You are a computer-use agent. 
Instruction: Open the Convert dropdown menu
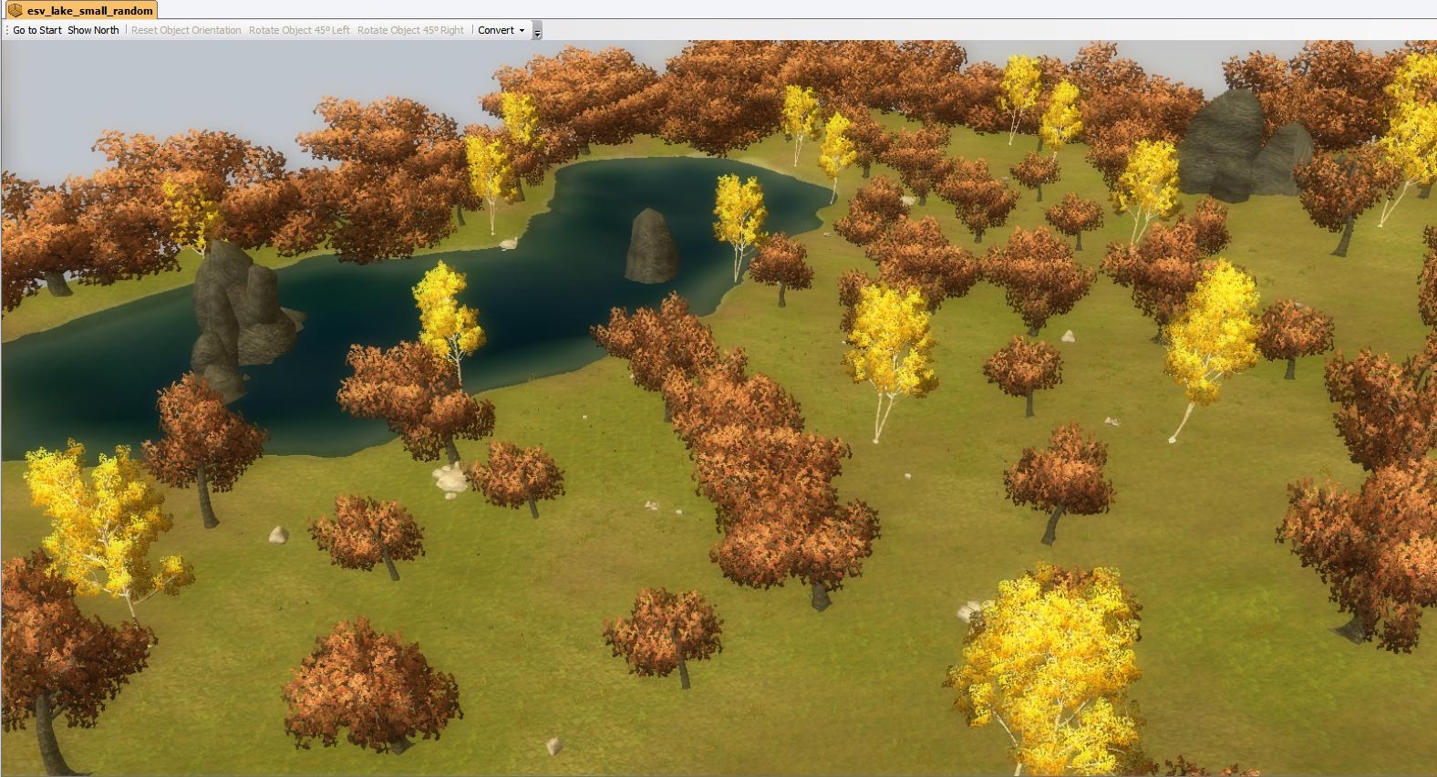tap(501, 30)
